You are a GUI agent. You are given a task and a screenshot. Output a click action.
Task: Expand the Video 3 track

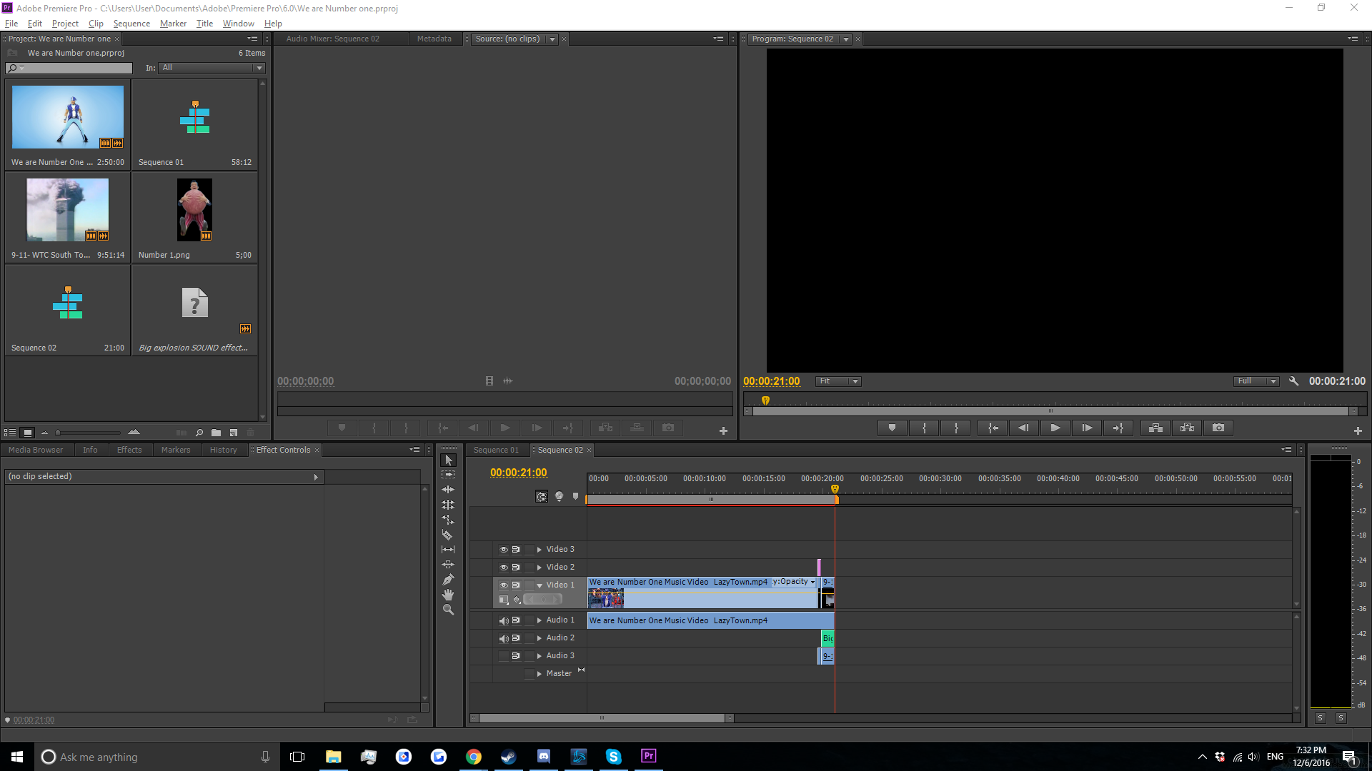coord(540,550)
